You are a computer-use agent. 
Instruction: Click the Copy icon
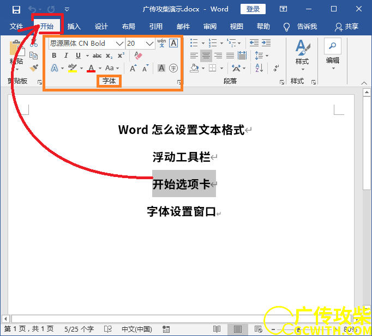pos(33,56)
